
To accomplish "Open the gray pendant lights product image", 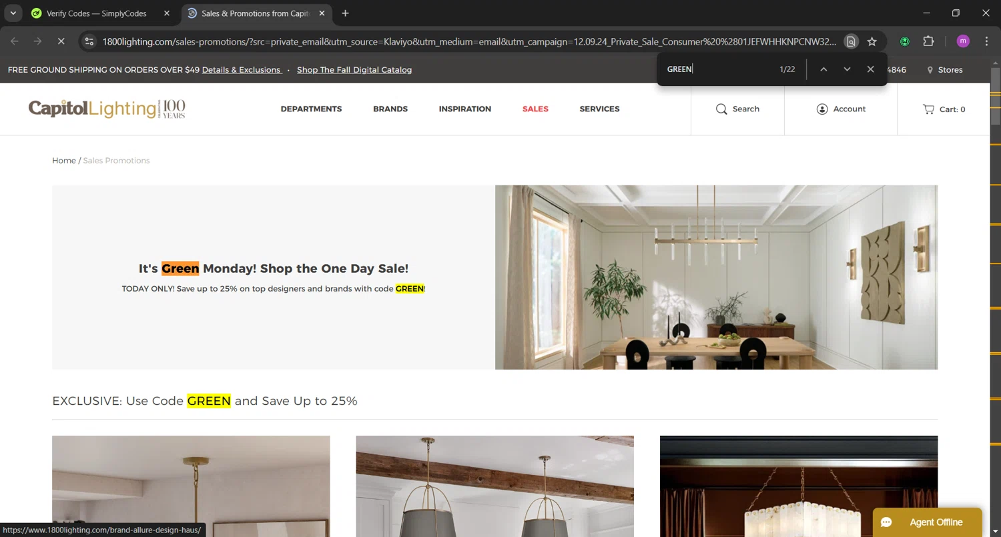I will [x=494, y=486].
